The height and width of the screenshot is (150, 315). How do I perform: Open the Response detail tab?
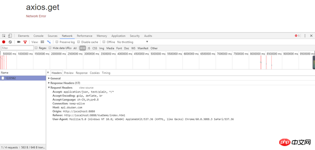pos(82,73)
